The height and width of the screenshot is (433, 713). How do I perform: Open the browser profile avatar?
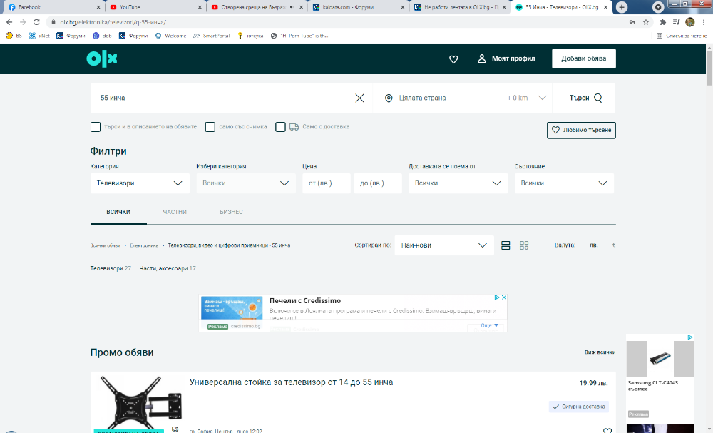click(x=689, y=22)
